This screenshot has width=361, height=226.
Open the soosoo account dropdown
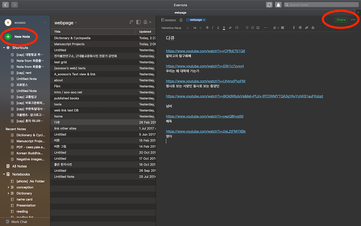coord(45,23)
